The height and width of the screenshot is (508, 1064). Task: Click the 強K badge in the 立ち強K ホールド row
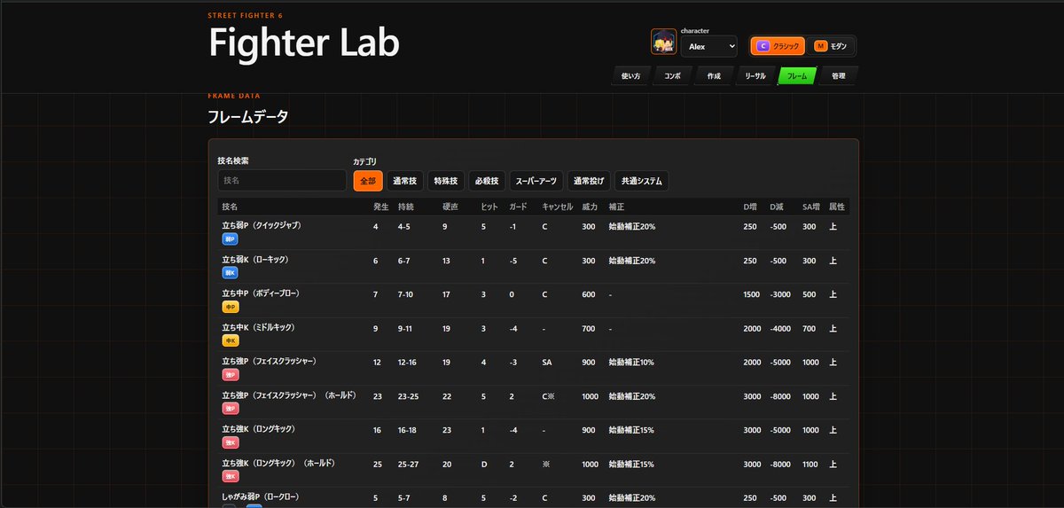(x=230, y=476)
